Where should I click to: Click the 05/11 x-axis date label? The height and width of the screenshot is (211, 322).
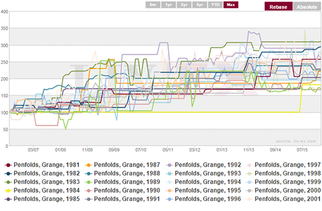(168, 150)
